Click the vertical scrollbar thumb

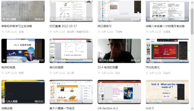pos(192,22)
